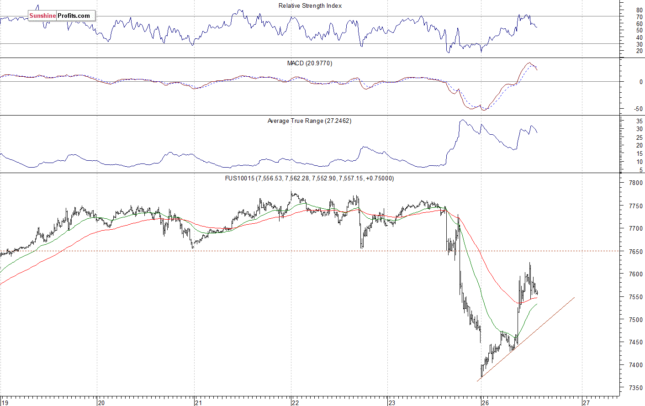
Task: Select date label 23 on time axis
Action: [x=392, y=403]
